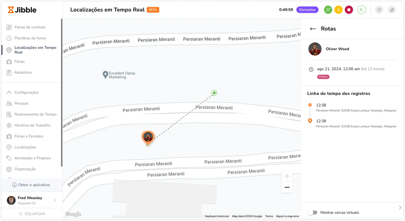Click the back arrow next to Rotas
This screenshot has width=405, height=221.
(313, 29)
